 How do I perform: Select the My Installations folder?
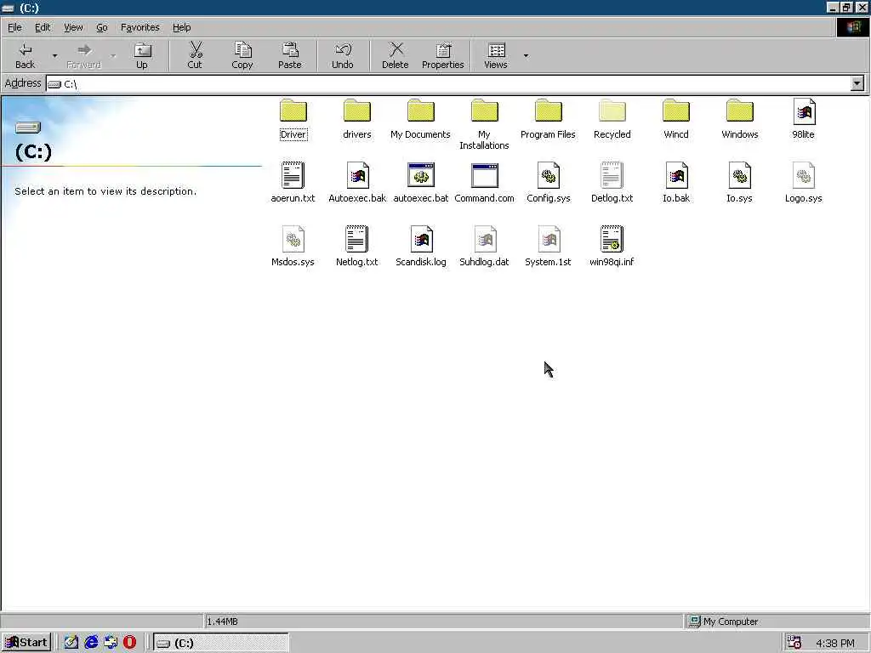(484, 124)
